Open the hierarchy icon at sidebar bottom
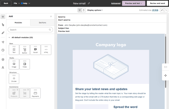Screen dimensions: 169x109 [x=3, y=67]
